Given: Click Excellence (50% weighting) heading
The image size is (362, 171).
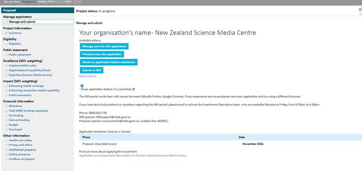Looking at the screenshot, I should click(x=23, y=61).
